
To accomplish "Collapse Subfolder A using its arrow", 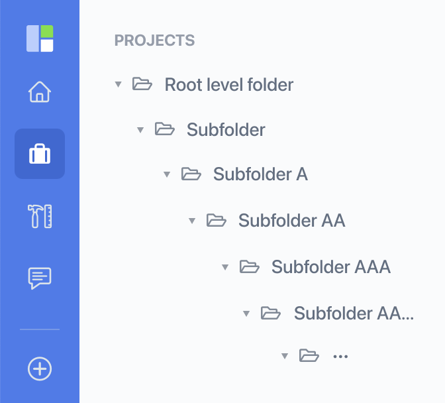I will (167, 174).
